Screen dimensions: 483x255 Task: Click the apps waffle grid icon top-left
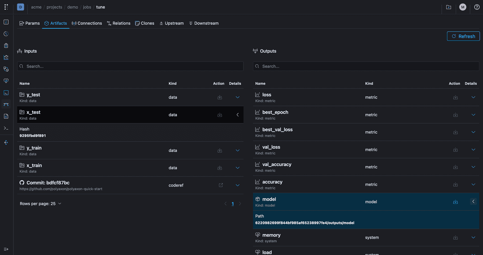point(6,7)
